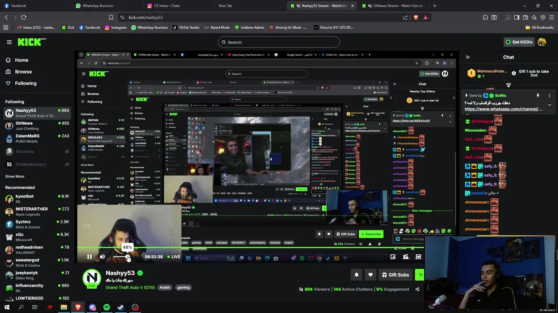Focus the Kick search field
This screenshot has height=313, width=558.
tap(279, 42)
